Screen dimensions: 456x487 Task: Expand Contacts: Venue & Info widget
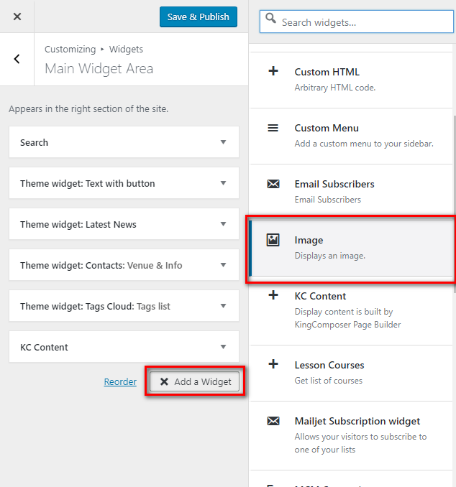(x=223, y=265)
